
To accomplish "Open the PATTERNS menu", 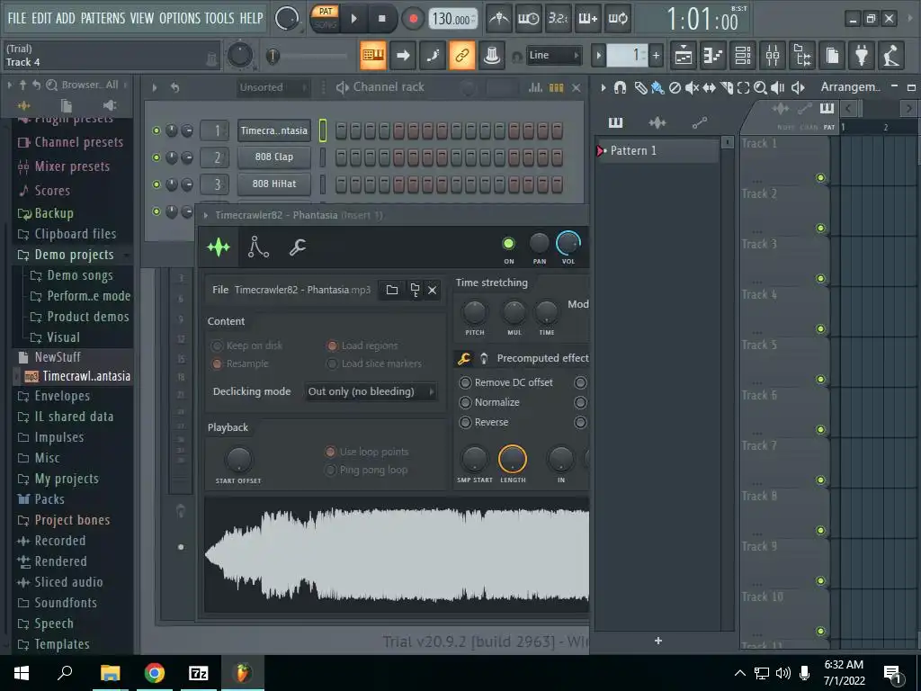I will [103, 18].
